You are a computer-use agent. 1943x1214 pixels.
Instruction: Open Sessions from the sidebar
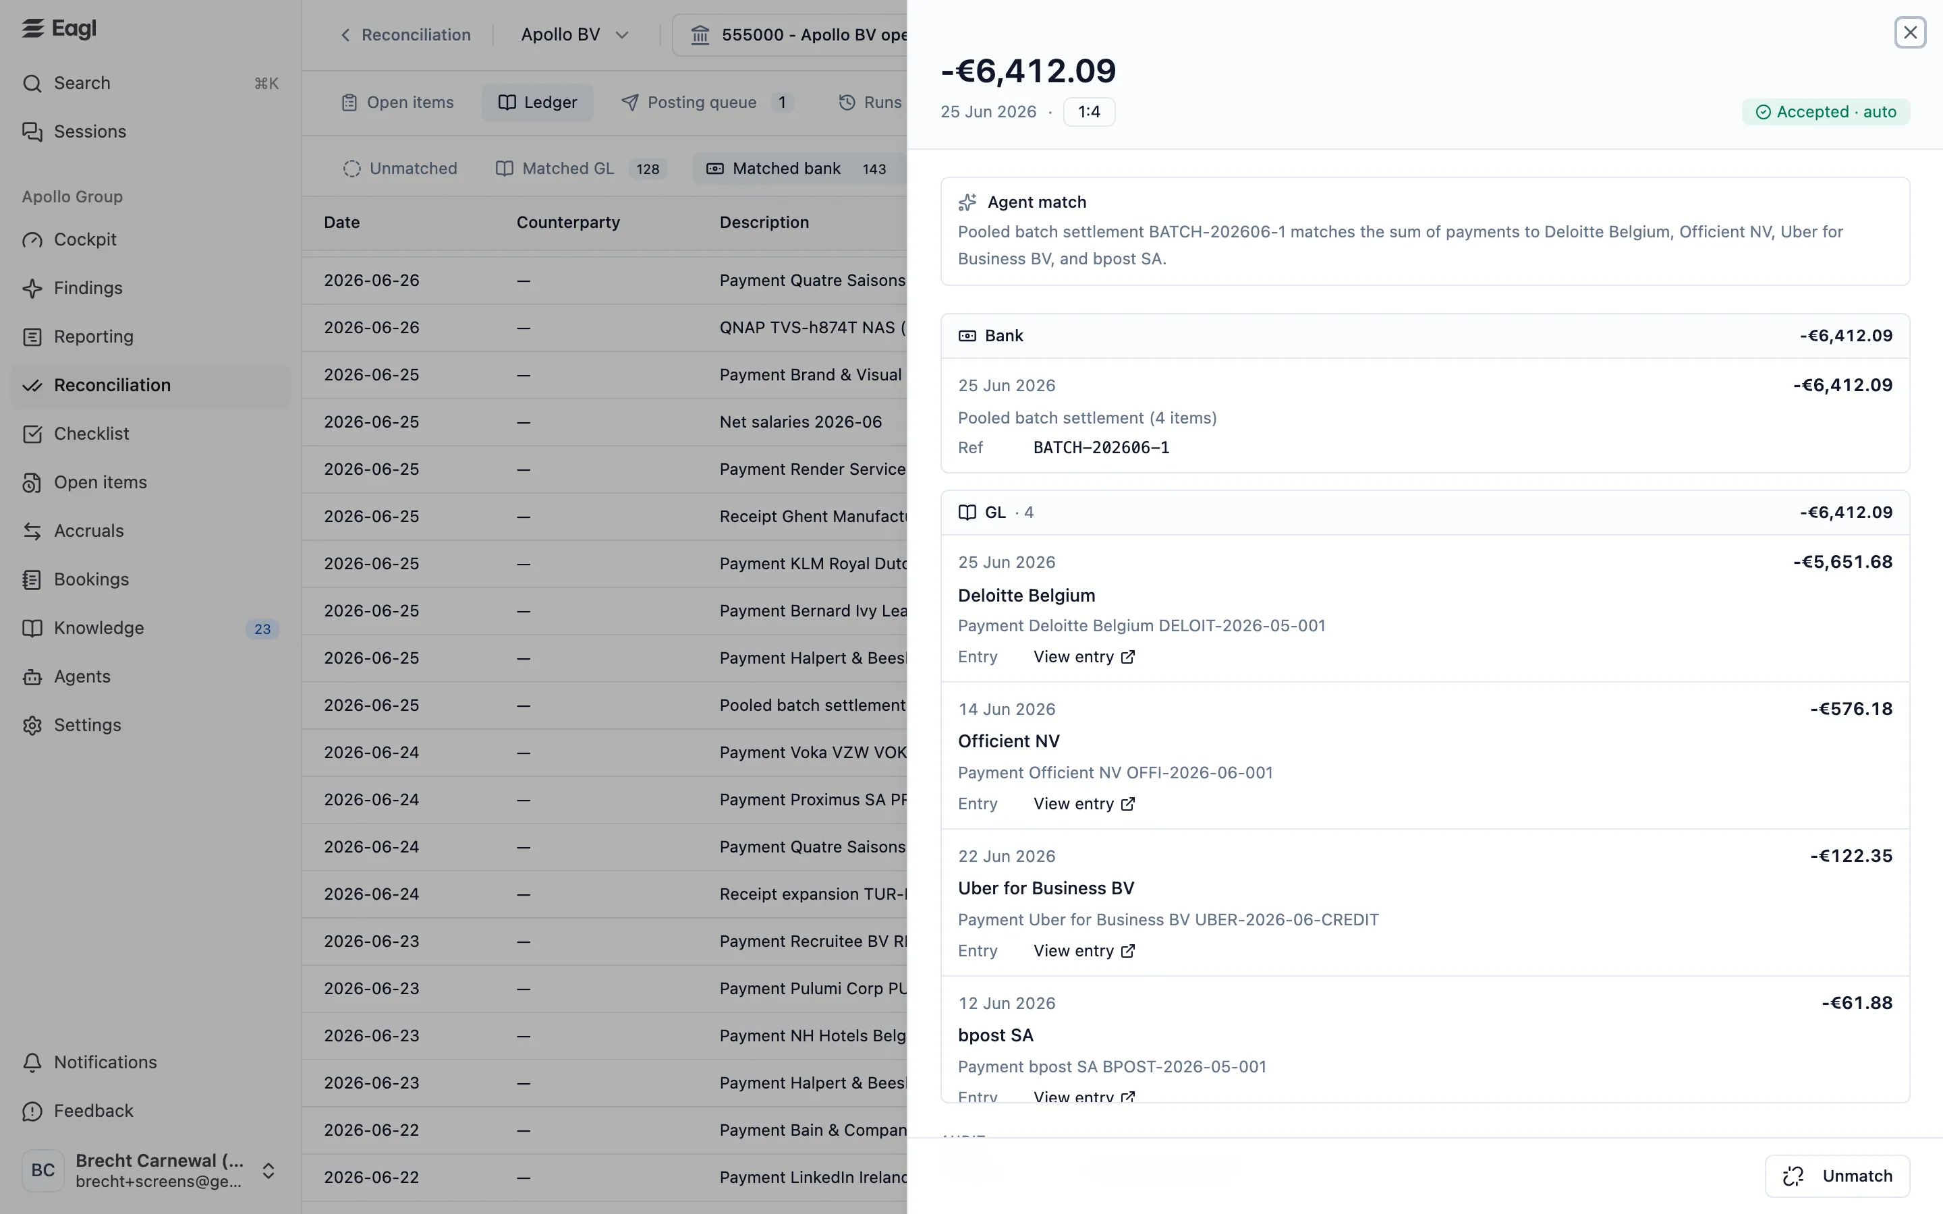coord(150,132)
